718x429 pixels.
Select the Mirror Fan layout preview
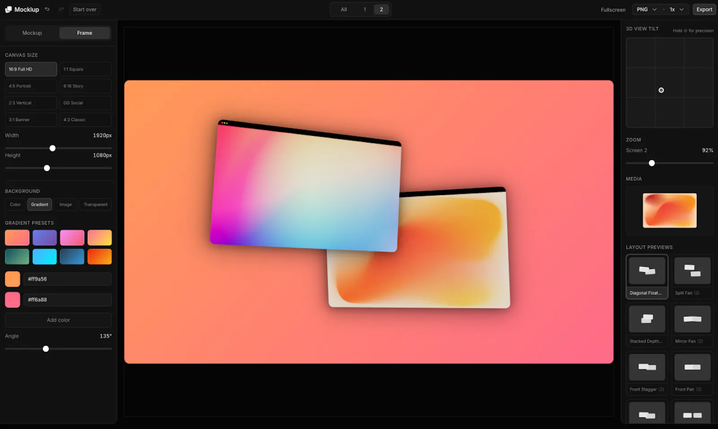692,325
